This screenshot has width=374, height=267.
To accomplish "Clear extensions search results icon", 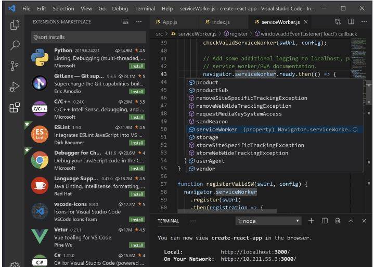I will point(125,22).
